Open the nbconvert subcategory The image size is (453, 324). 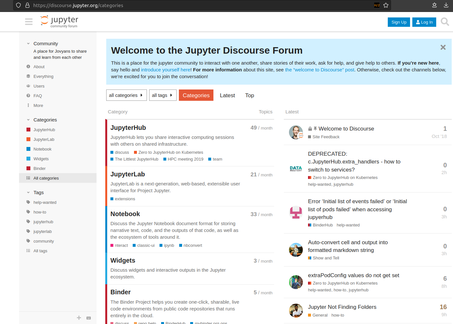190,246
